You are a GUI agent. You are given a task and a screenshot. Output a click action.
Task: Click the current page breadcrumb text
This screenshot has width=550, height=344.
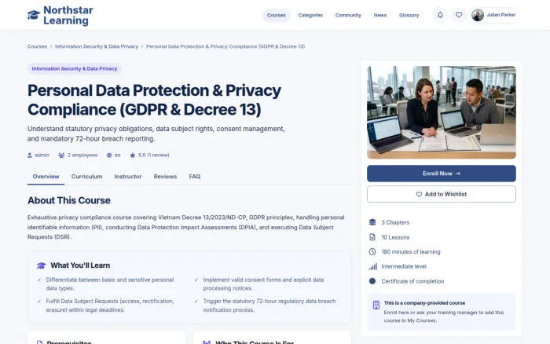click(x=225, y=46)
